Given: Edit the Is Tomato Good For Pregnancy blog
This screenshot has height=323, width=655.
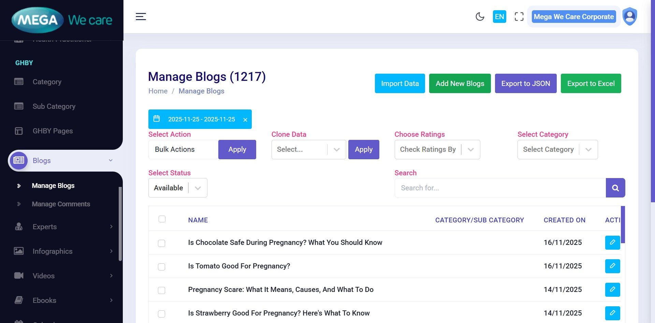Looking at the screenshot, I should [612, 266].
